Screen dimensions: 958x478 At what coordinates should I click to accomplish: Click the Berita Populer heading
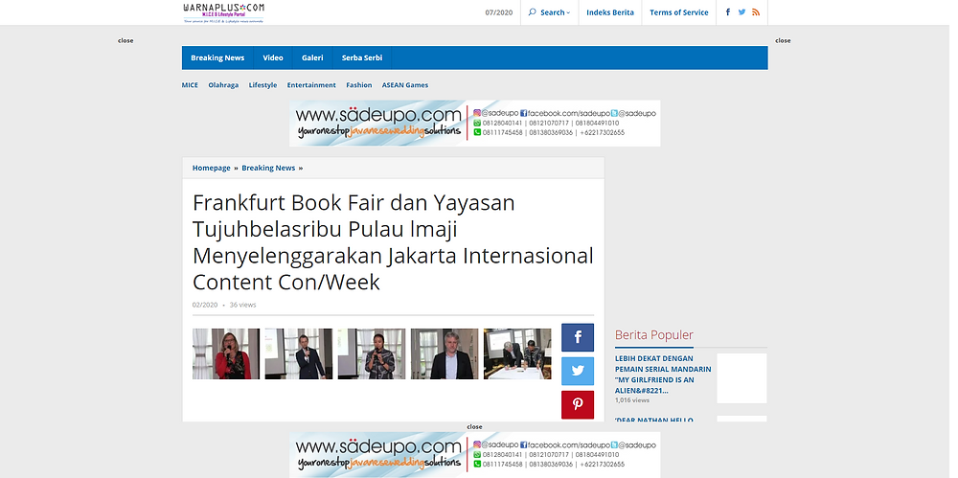(653, 335)
